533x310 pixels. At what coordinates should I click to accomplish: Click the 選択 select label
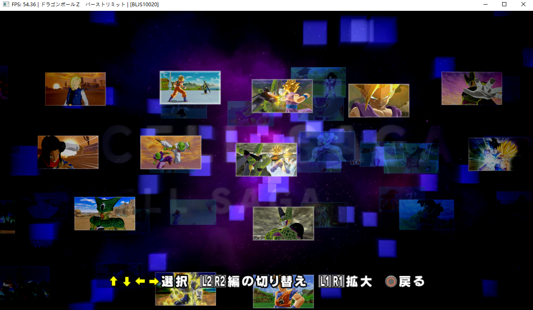(174, 282)
